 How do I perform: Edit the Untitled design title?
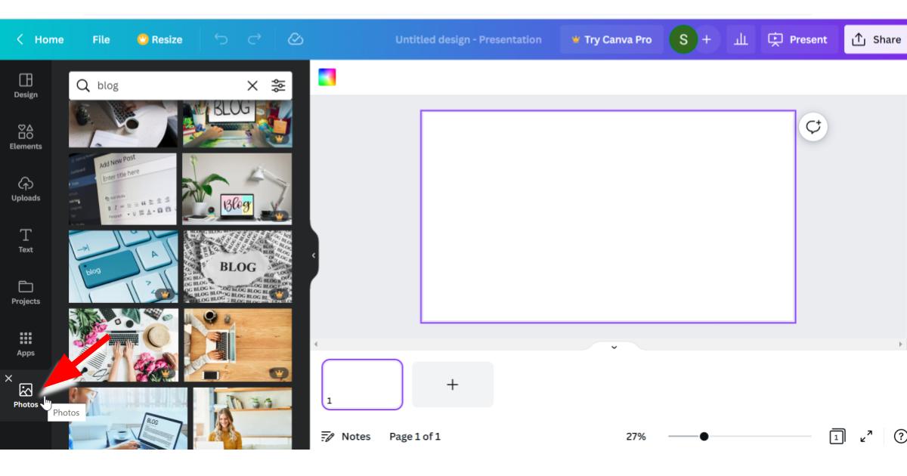469,39
